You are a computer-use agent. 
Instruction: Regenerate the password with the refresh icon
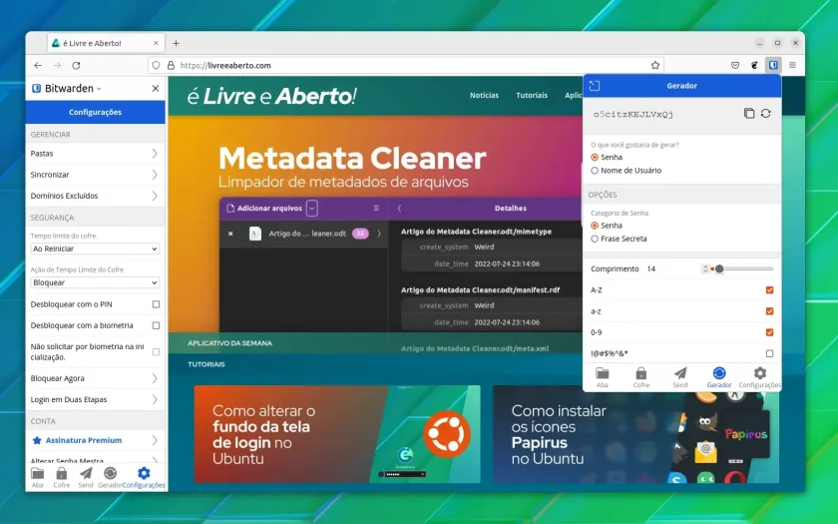pos(766,114)
